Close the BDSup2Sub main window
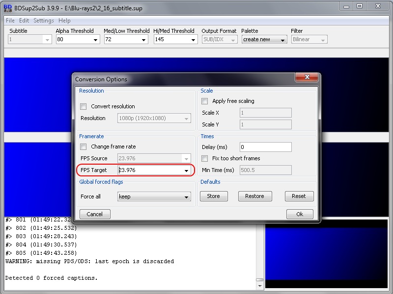 point(378,6)
